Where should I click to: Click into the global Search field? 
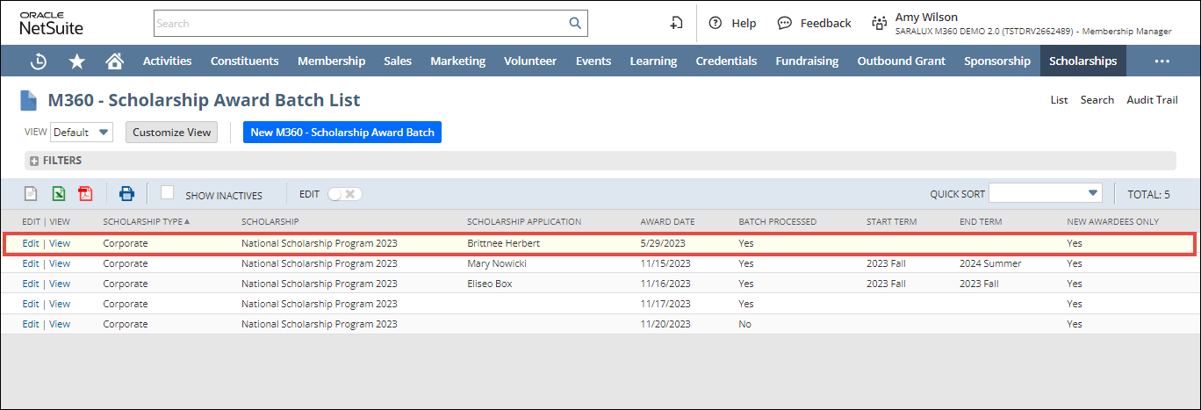(x=360, y=24)
